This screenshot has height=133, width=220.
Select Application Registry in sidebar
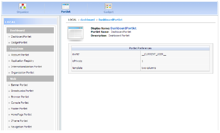22,61
